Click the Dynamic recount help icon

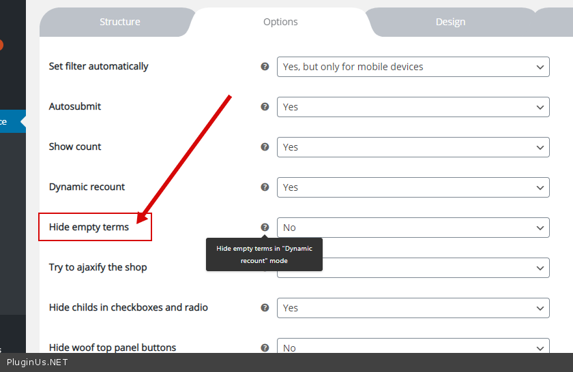pos(265,187)
